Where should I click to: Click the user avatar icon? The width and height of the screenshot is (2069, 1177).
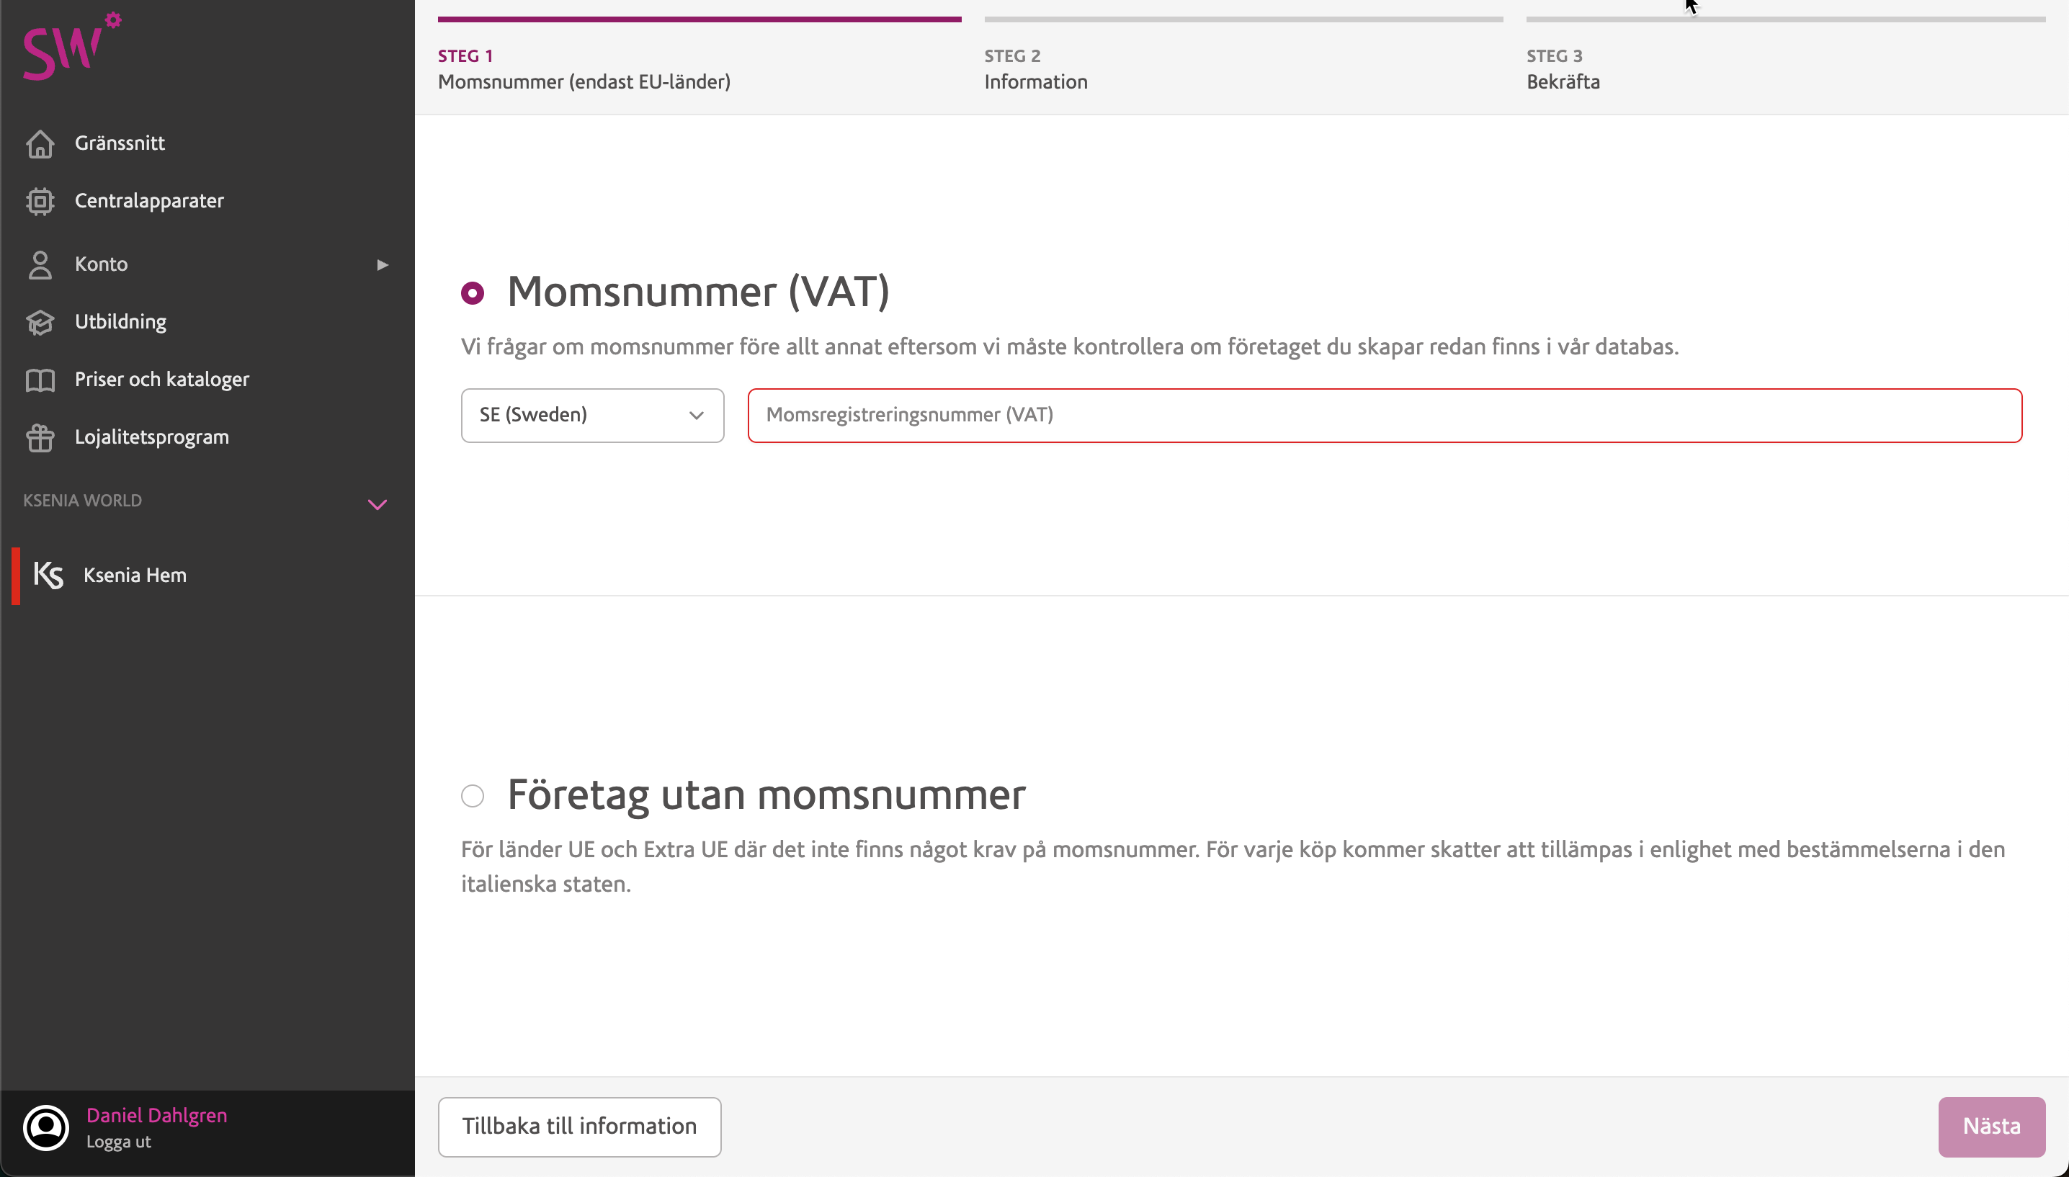(46, 1127)
